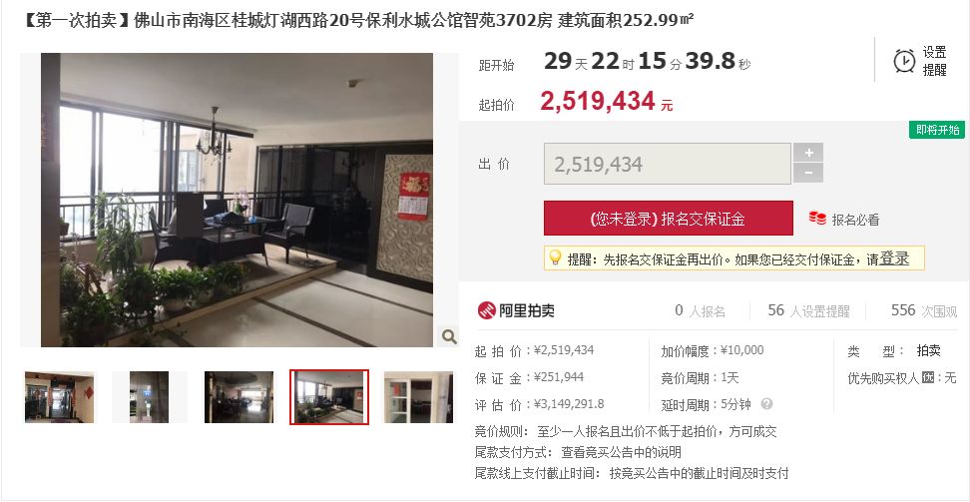970x502 pixels.
Task: Select the fifth thumbnail with white door
Action: click(419, 397)
